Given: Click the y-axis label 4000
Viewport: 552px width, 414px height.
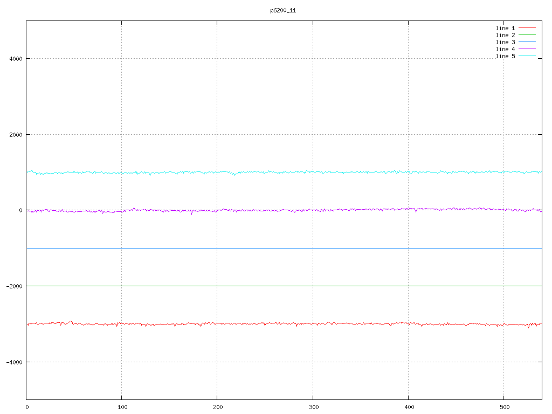Looking at the screenshot, I should point(16,59).
